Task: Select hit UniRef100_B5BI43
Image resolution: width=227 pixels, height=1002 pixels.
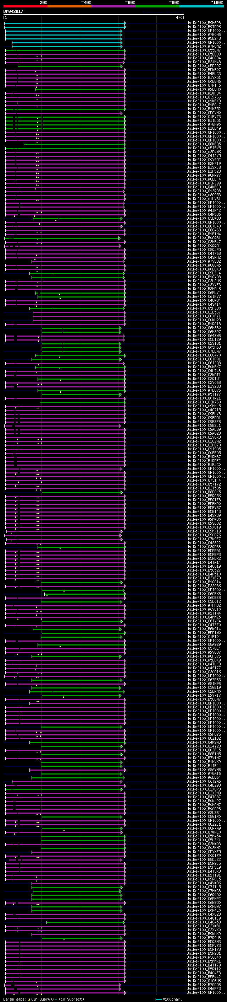Action: click(204, 511)
